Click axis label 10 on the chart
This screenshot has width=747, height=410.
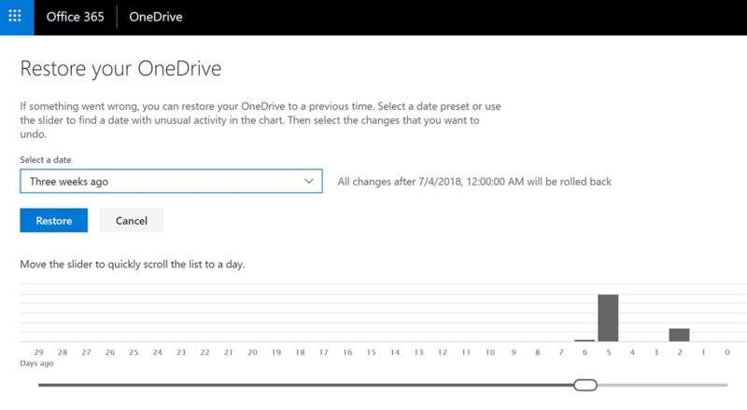click(489, 352)
